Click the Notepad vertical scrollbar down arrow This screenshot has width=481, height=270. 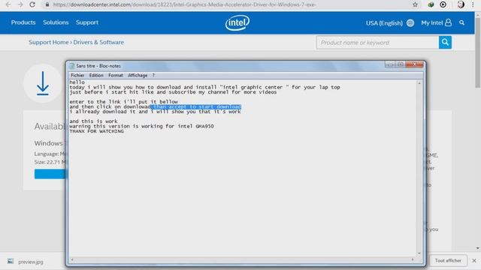click(x=419, y=253)
